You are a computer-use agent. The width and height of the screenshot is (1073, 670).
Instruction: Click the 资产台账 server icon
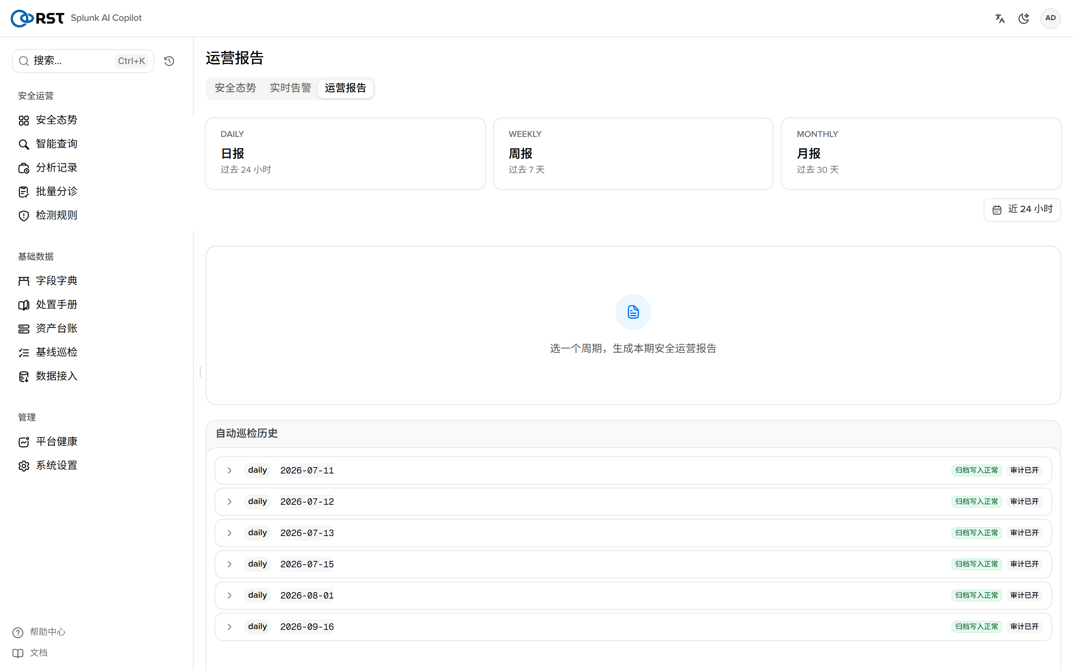pos(23,329)
